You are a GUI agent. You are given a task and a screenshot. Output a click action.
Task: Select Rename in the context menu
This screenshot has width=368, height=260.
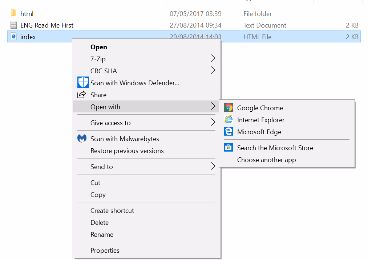[102, 235]
